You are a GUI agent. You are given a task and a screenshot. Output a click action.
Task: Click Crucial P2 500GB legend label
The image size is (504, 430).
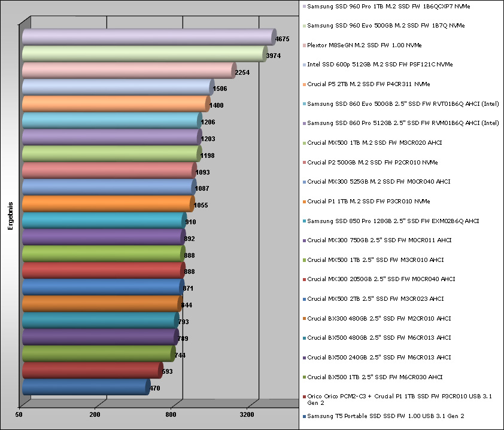(x=372, y=163)
